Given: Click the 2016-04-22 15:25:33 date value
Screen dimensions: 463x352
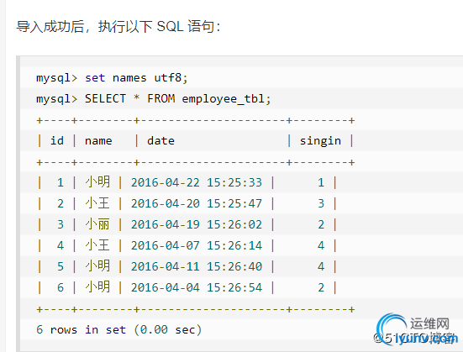Looking at the screenshot, I should (197, 182).
